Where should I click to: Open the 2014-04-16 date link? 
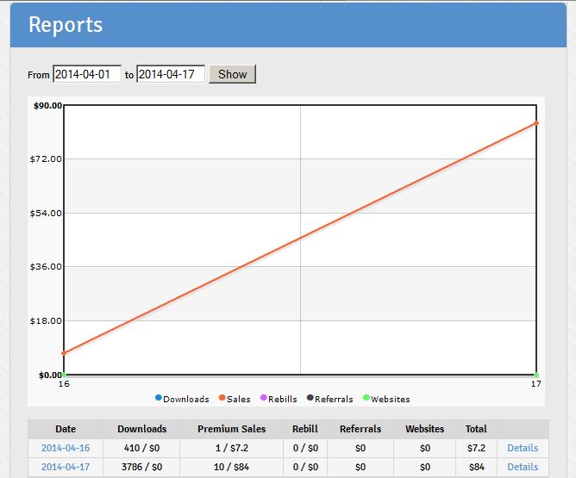(66, 448)
